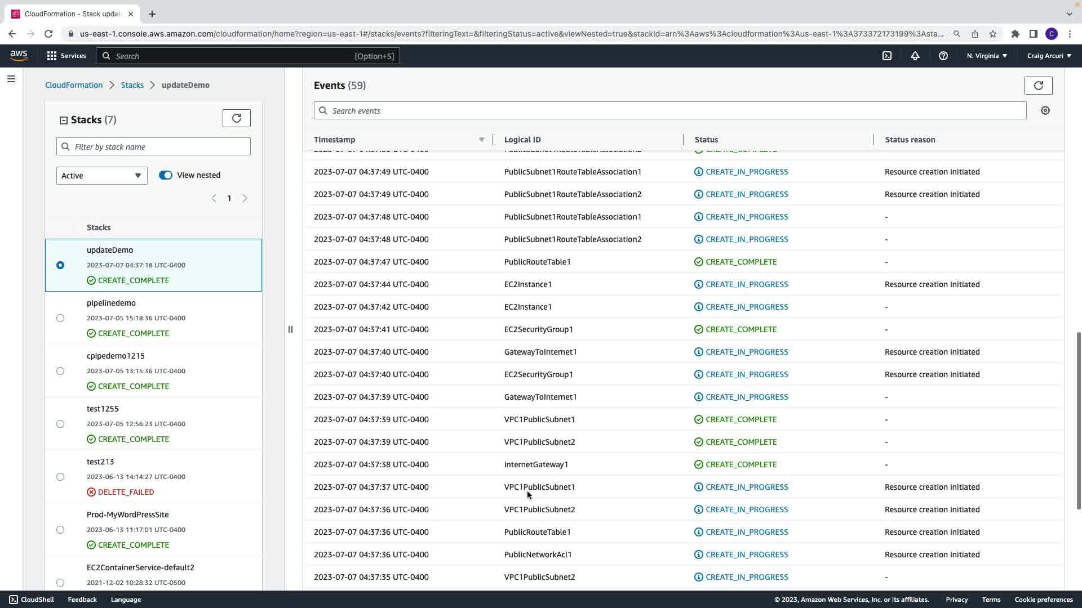Toggle the View nested switch
1082x608 pixels.
(165, 175)
